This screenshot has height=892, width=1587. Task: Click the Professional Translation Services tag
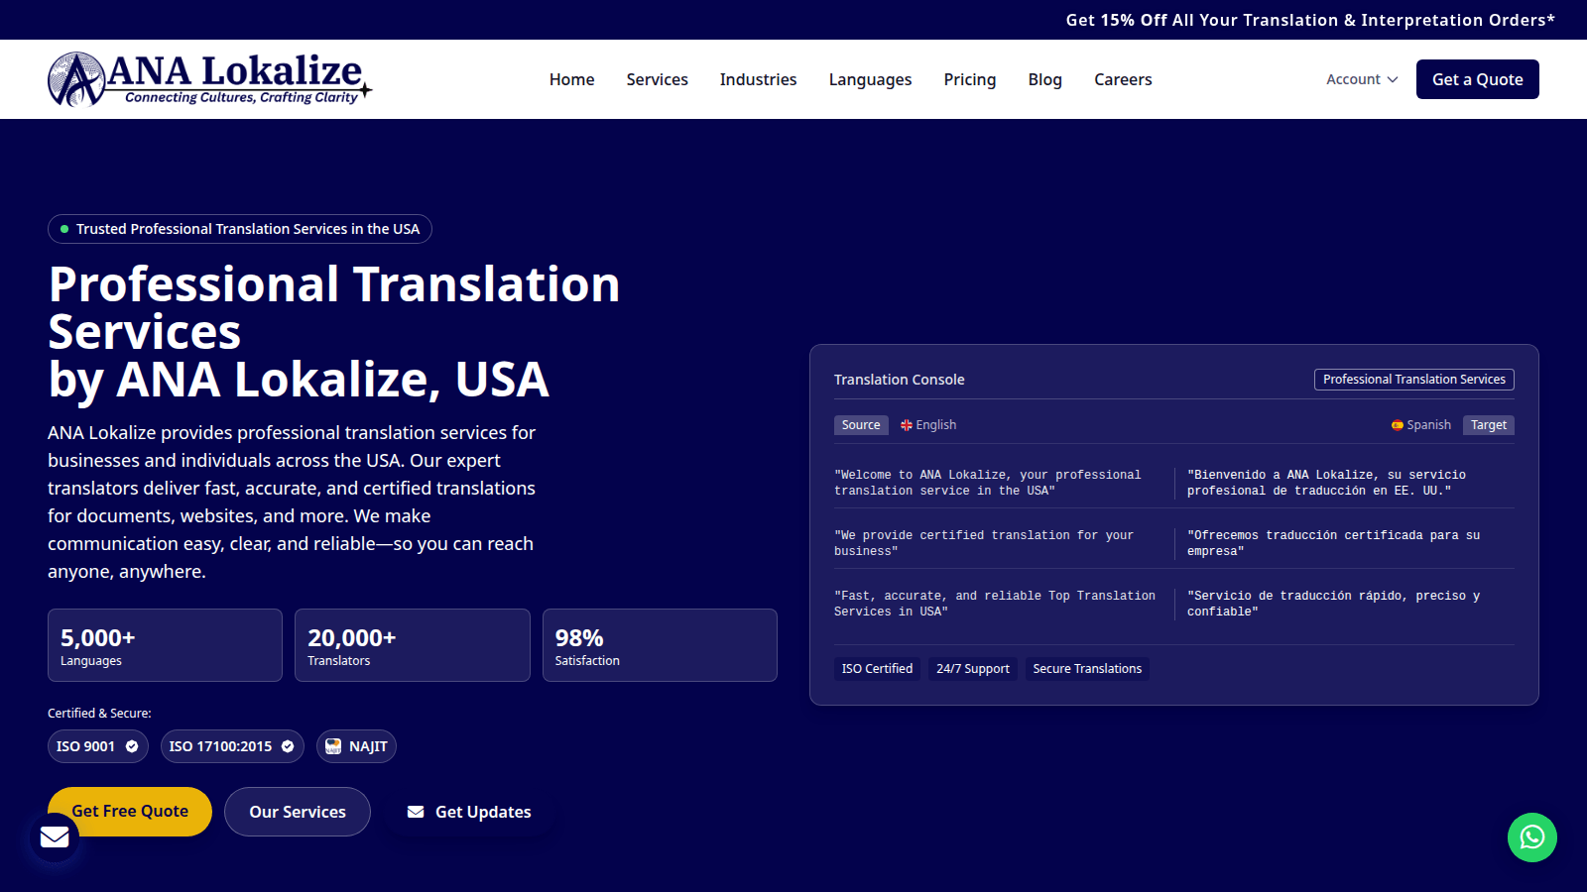(x=1414, y=380)
